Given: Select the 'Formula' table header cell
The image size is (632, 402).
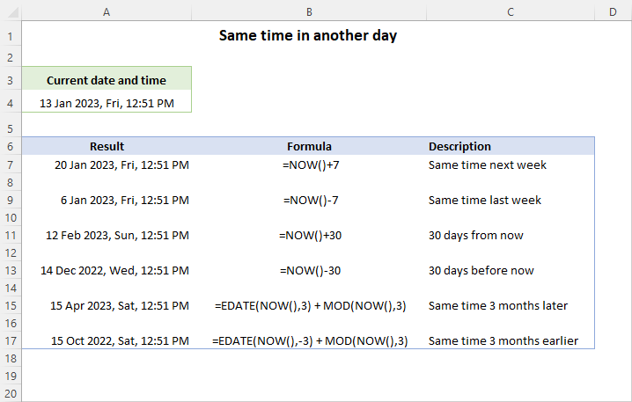Looking at the screenshot, I should 309,146.
